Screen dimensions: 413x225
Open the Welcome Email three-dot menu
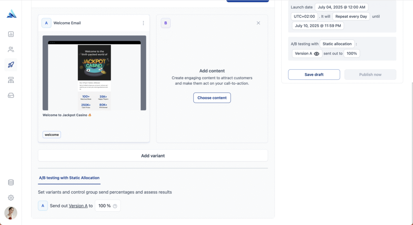coord(143,23)
